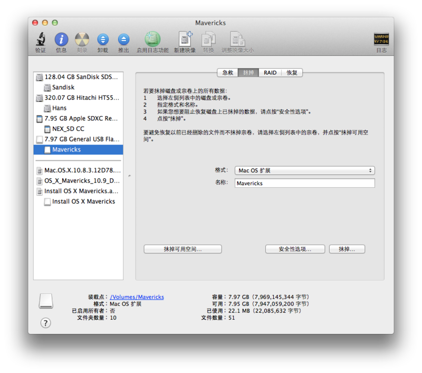Click the Eject toolbar icon
This screenshot has height=373, width=422.
[123, 39]
